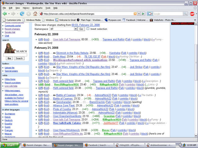Open the Community portal sidebar link
This screenshot has height=148, width=198.
coord(13,26)
